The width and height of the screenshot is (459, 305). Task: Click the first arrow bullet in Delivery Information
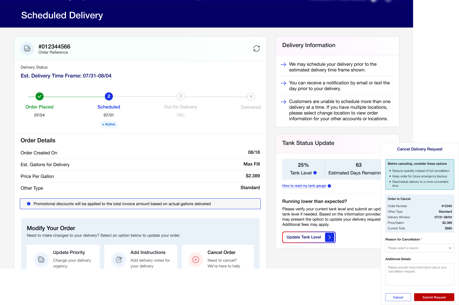[x=283, y=65]
